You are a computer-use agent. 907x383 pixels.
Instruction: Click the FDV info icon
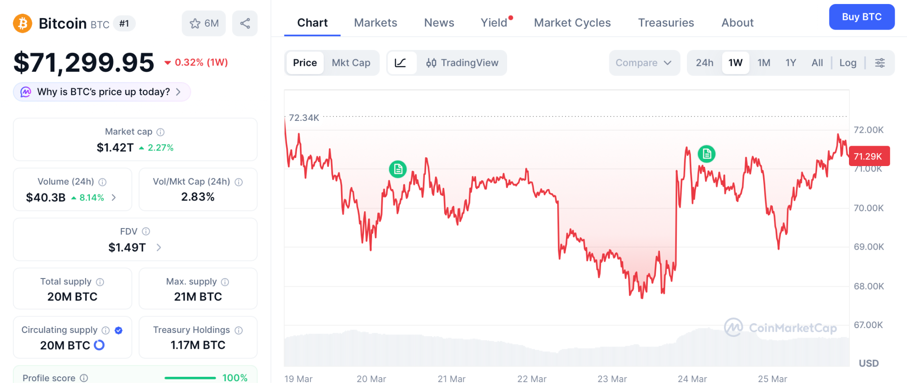[146, 232]
